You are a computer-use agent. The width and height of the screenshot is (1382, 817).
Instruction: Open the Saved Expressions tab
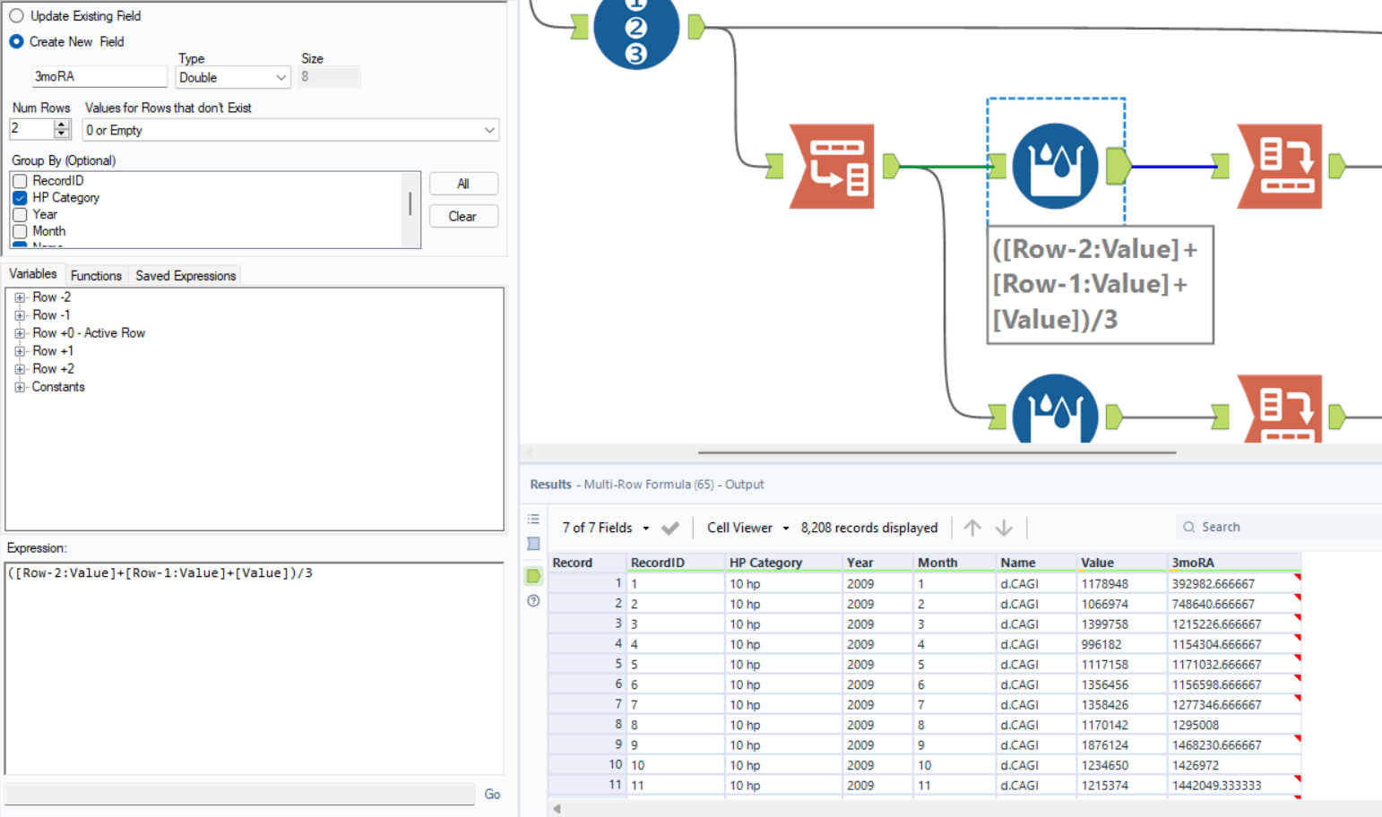(186, 276)
